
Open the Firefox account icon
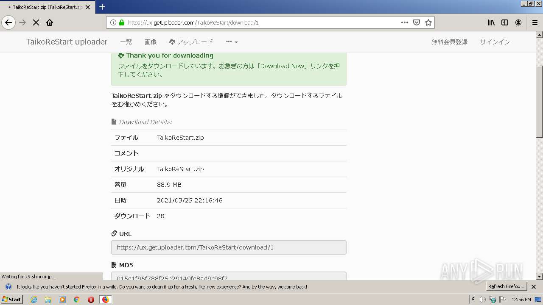(x=518, y=22)
